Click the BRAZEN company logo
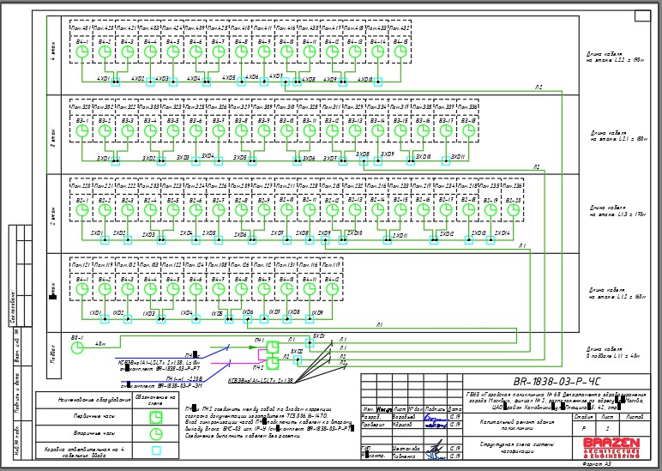 [611, 448]
